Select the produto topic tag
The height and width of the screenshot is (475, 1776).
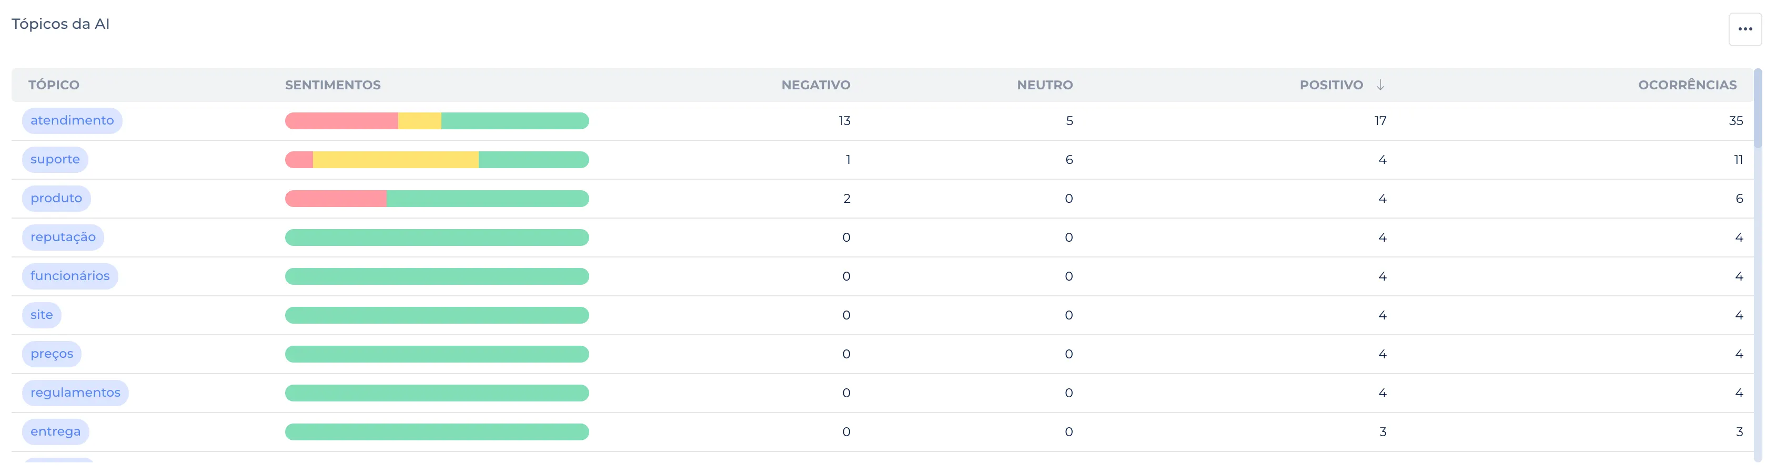[x=56, y=198]
